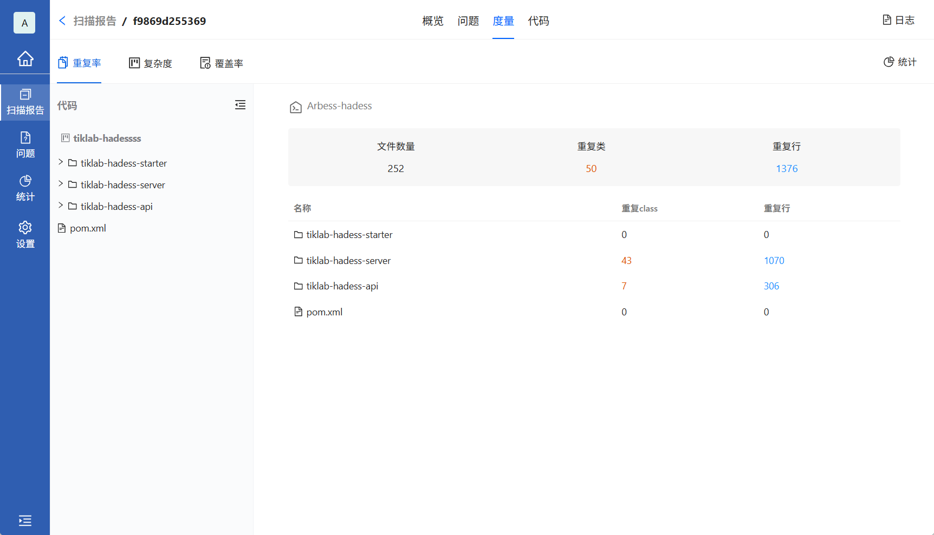Open pom.xml in the table
Image resolution: width=934 pixels, height=535 pixels.
tap(325, 312)
